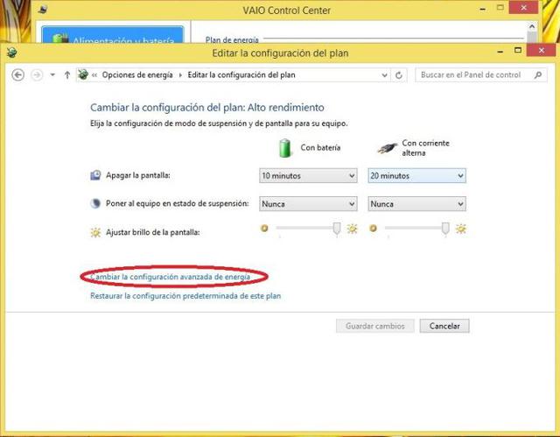
Task: Close the Editar la configuración del plan window
Action: tap(541, 51)
